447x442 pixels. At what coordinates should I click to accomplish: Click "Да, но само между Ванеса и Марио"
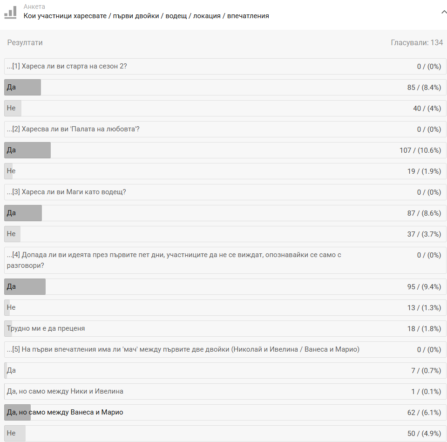click(x=65, y=413)
